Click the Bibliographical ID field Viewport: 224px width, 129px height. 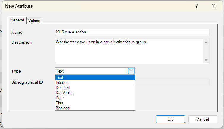tap(173, 82)
